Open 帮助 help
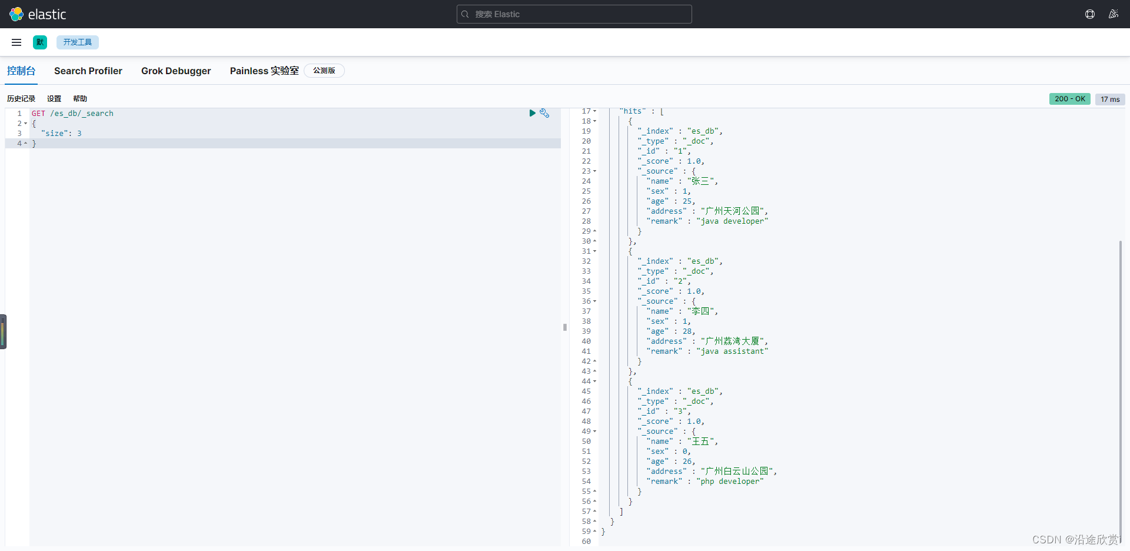 tap(80, 99)
